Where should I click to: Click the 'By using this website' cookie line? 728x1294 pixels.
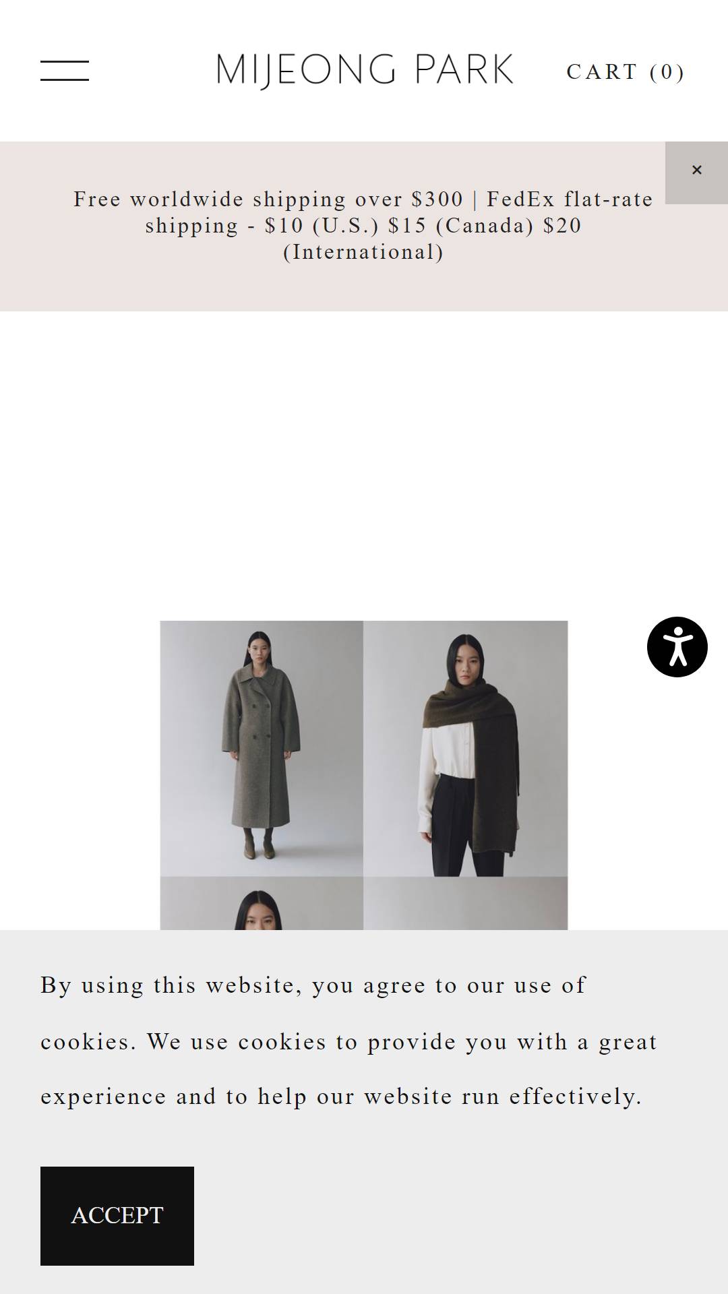313,985
